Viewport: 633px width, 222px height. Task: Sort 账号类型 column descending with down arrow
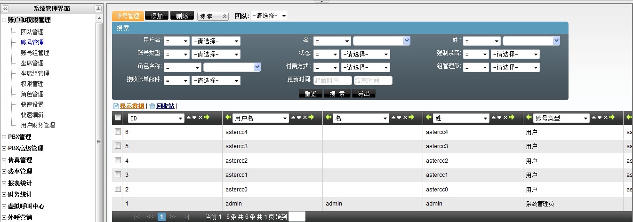click(x=600, y=118)
